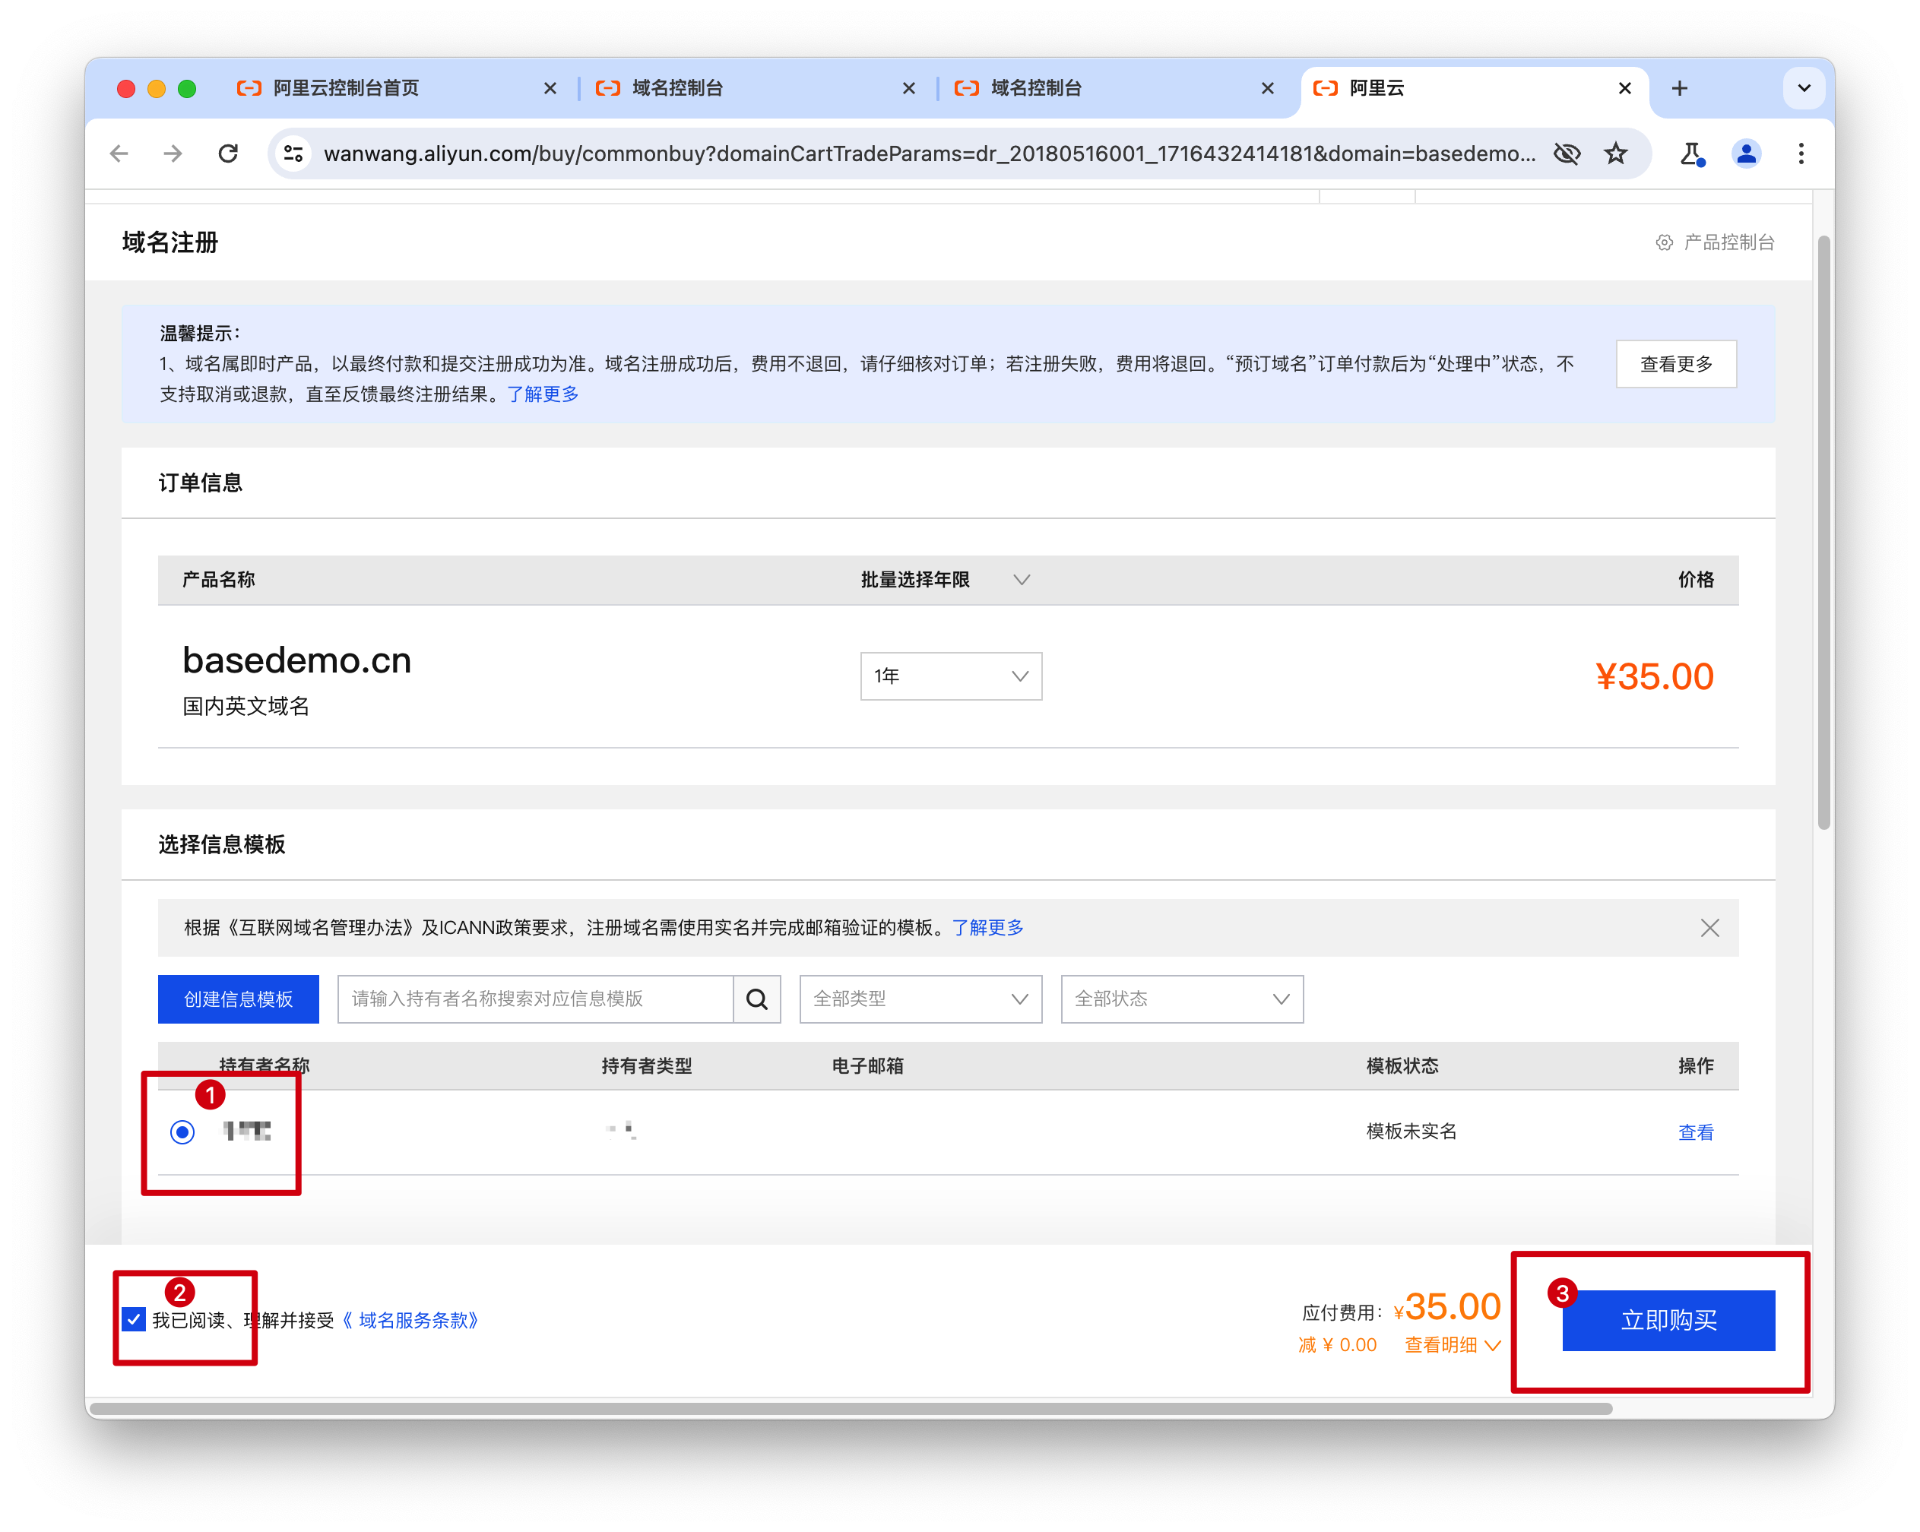1920x1532 pixels.
Task: Select the template row radio button
Action: point(182,1132)
